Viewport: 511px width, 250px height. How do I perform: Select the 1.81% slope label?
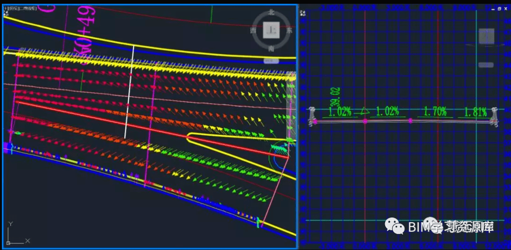pos(476,112)
